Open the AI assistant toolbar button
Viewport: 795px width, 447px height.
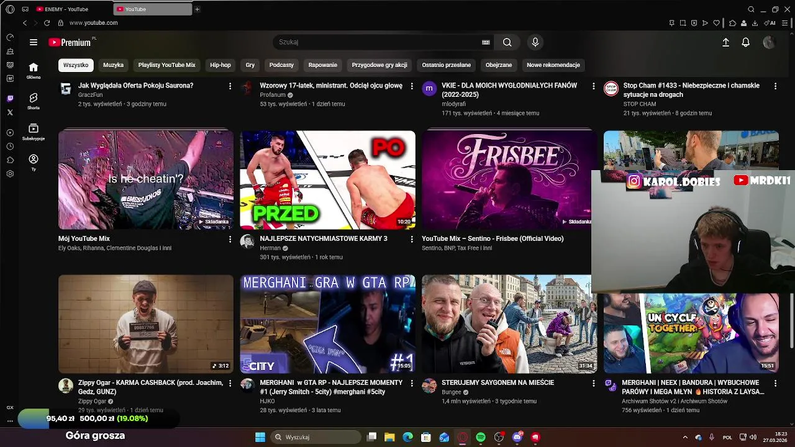pyautogui.click(x=770, y=23)
